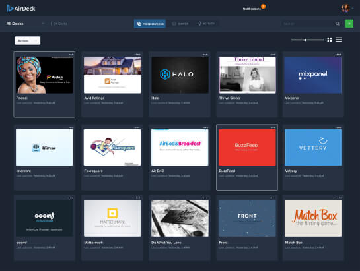The image size is (360, 271).
Task: Open the Match Box deck thumbnail
Action: [313, 218]
